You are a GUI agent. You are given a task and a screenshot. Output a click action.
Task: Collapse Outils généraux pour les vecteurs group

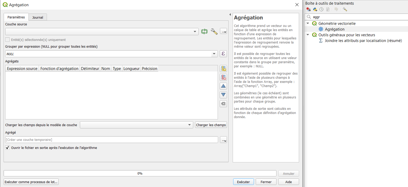coord(308,35)
